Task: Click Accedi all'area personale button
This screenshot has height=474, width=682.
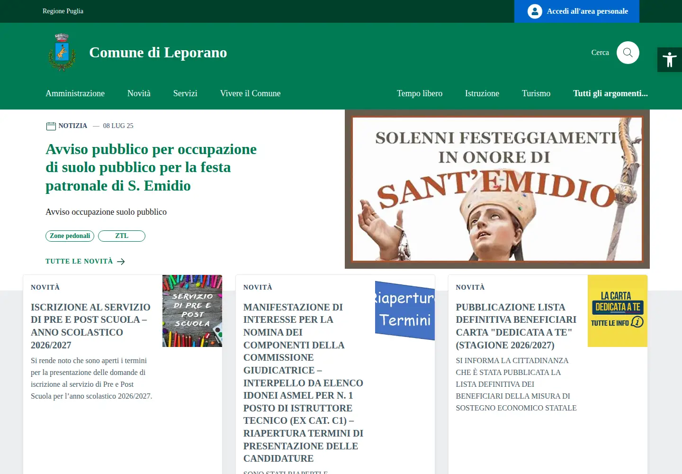Action: [577, 11]
